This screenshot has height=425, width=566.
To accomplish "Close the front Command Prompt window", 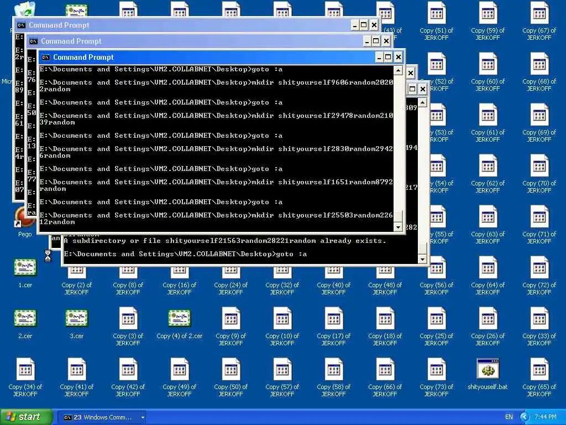I will pos(398,57).
